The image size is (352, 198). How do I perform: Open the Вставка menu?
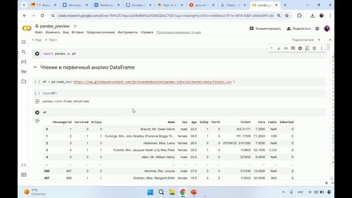(x=78, y=32)
